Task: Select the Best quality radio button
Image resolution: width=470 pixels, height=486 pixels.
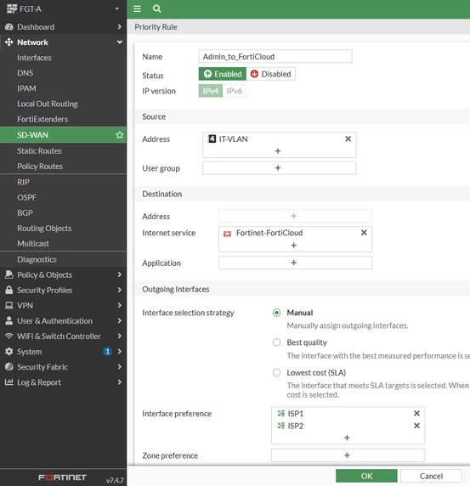Action: click(x=276, y=342)
